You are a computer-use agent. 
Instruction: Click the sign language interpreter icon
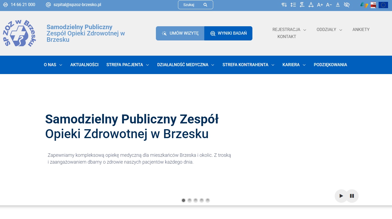(x=364, y=4)
